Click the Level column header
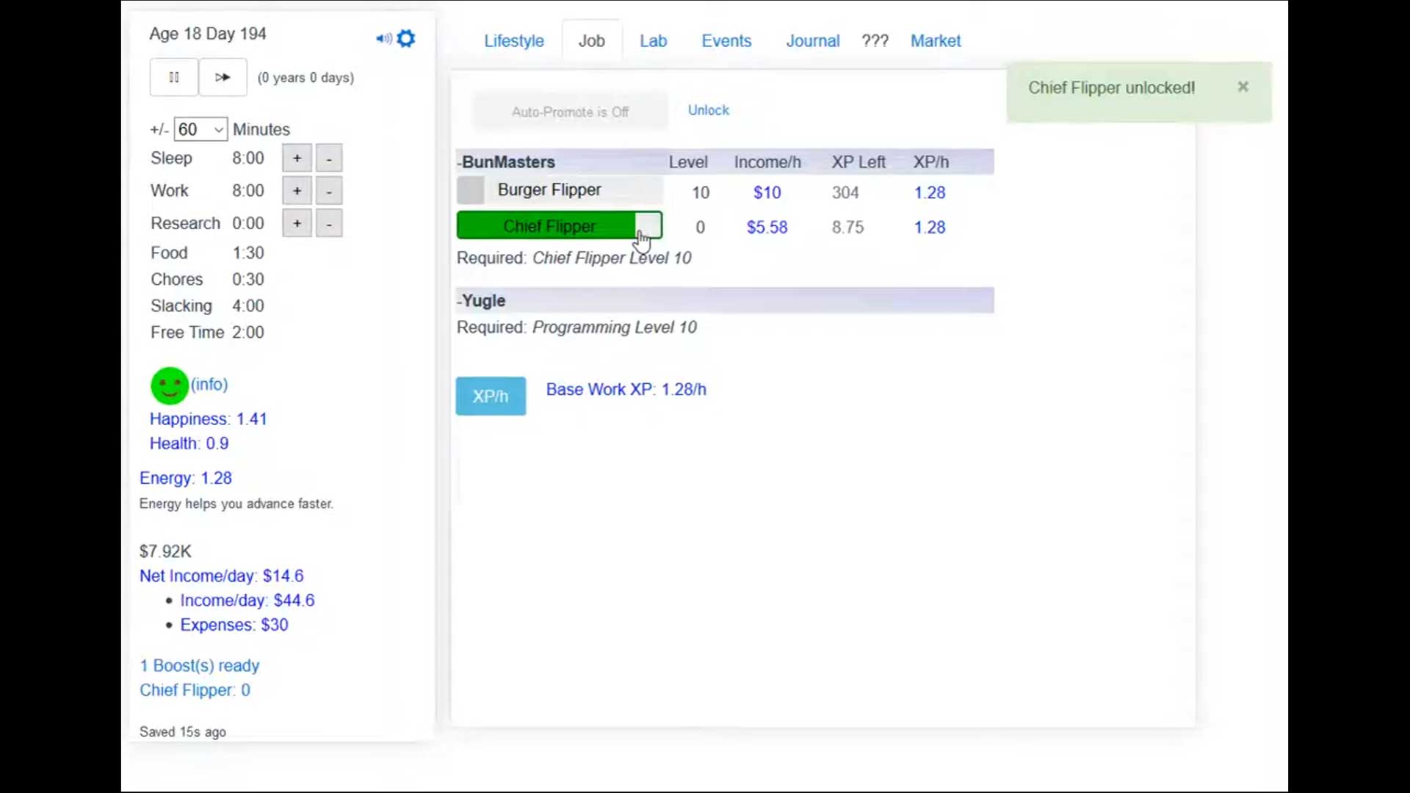Image resolution: width=1410 pixels, height=793 pixels. pyautogui.click(x=688, y=162)
